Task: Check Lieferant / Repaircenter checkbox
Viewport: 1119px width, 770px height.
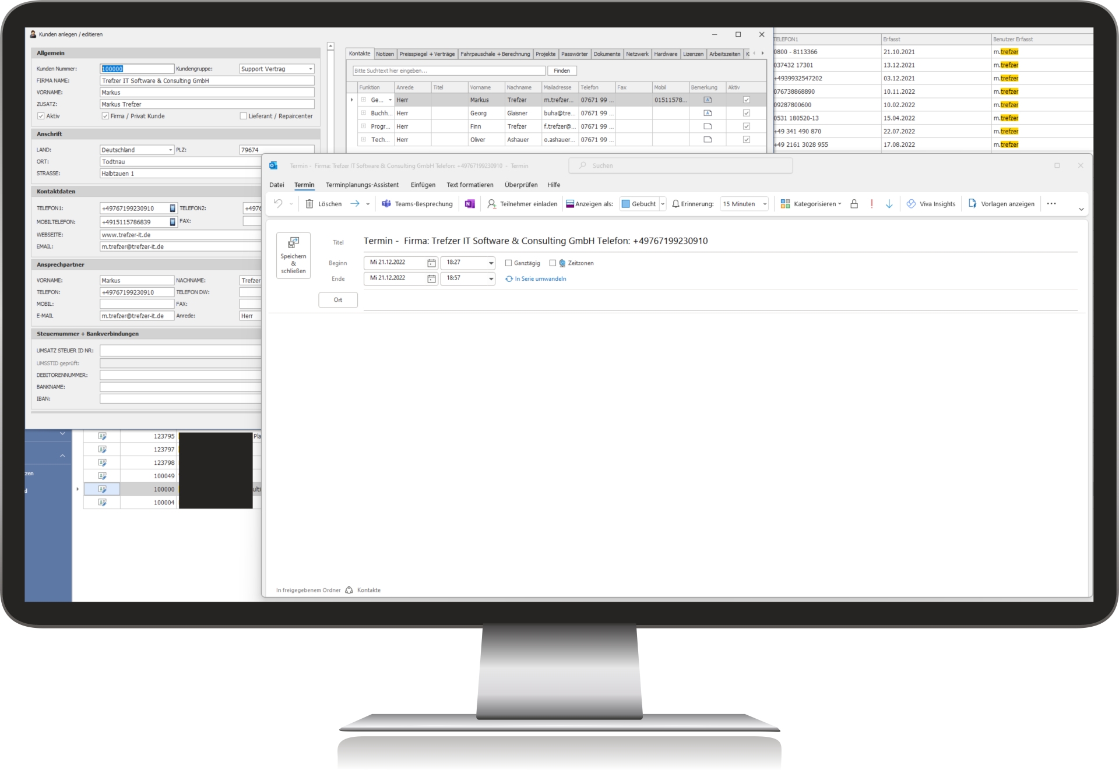Action: (243, 116)
